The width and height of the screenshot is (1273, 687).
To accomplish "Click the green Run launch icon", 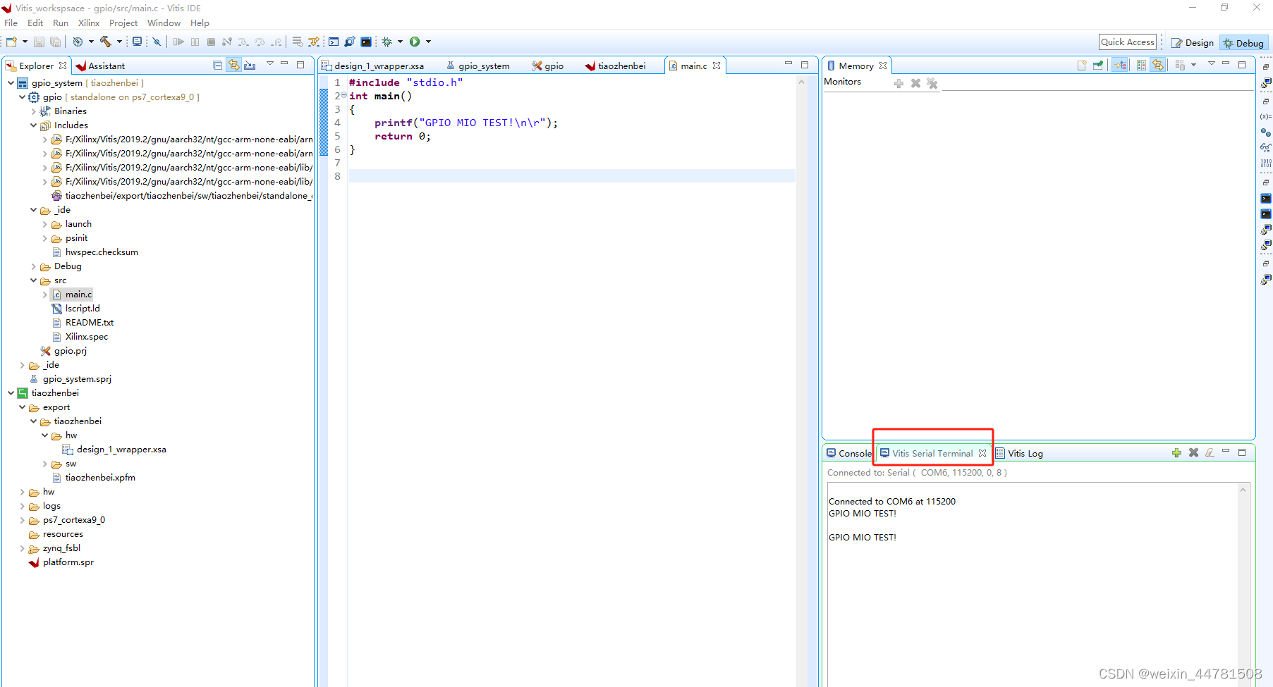I will click(x=415, y=42).
